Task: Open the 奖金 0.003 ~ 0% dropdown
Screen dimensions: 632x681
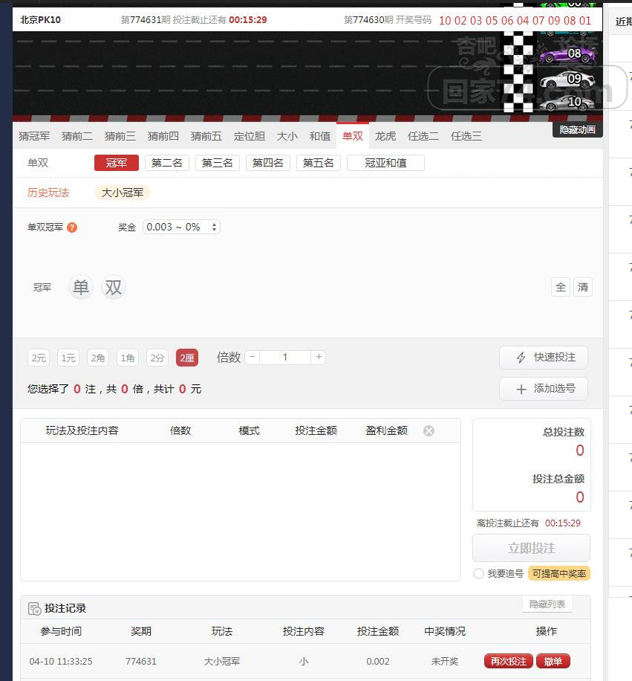Action: click(181, 227)
